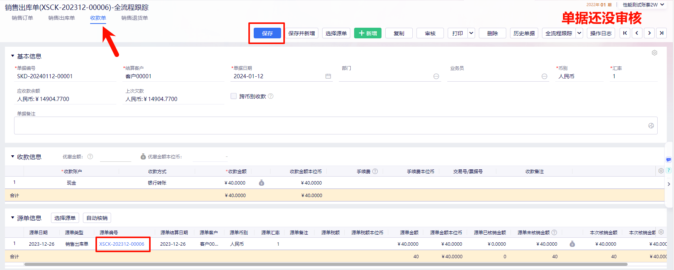Open 源单信息 table settings gear

click(661, 232)
